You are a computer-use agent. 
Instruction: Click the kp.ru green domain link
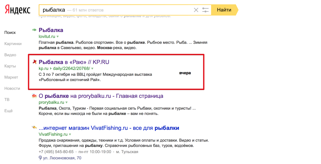[x=43, y=68]
